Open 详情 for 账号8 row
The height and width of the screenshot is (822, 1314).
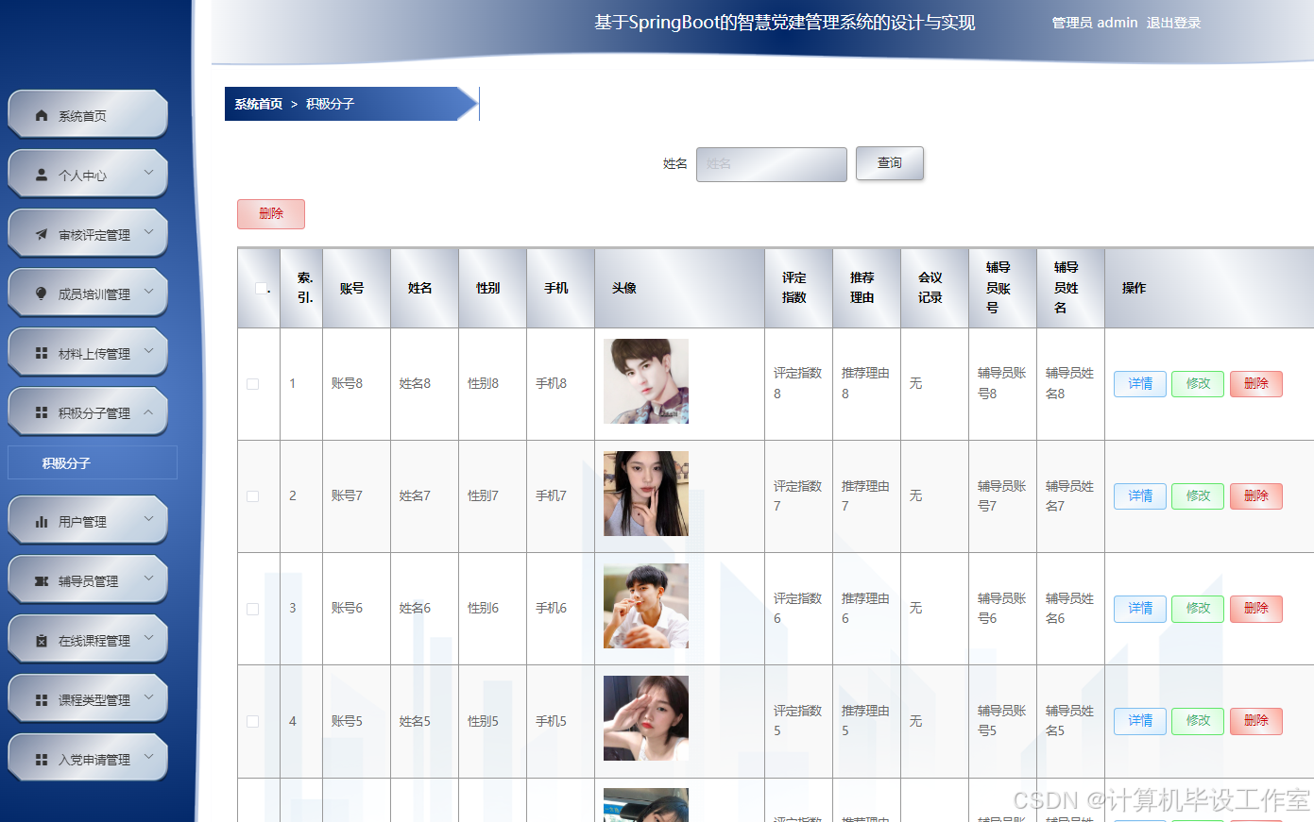[1140, 384]
